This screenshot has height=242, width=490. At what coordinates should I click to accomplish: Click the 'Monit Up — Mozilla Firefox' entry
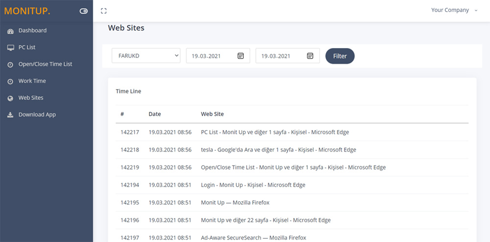pyautogui.click(x=235, y=203)
